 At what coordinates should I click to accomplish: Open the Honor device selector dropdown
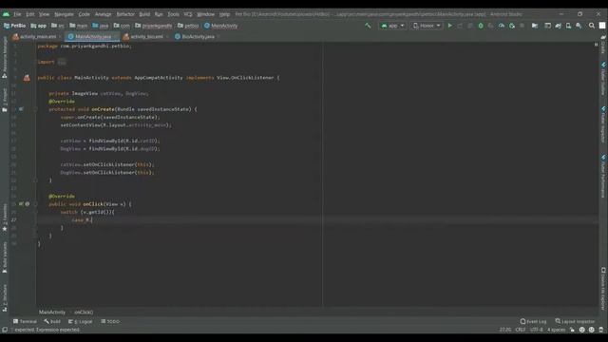pos(427,26)
